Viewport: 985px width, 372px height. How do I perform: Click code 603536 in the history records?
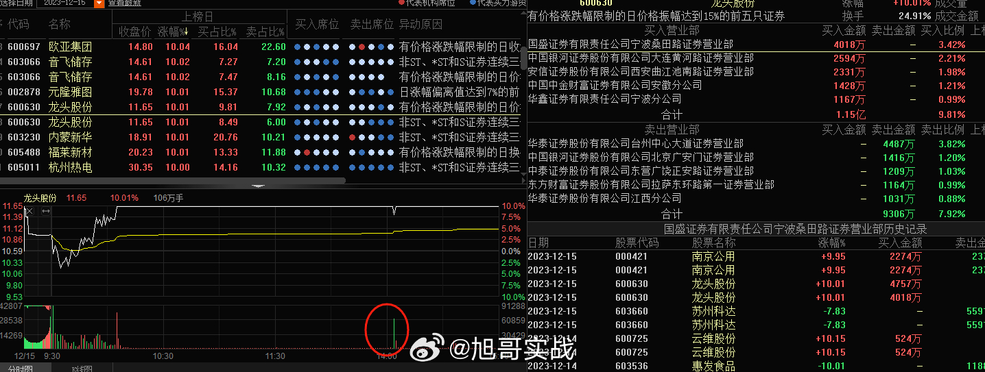click(x=632, y=367)
